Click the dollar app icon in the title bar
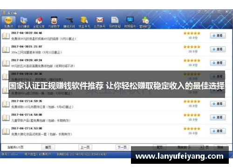 point(4,13)
